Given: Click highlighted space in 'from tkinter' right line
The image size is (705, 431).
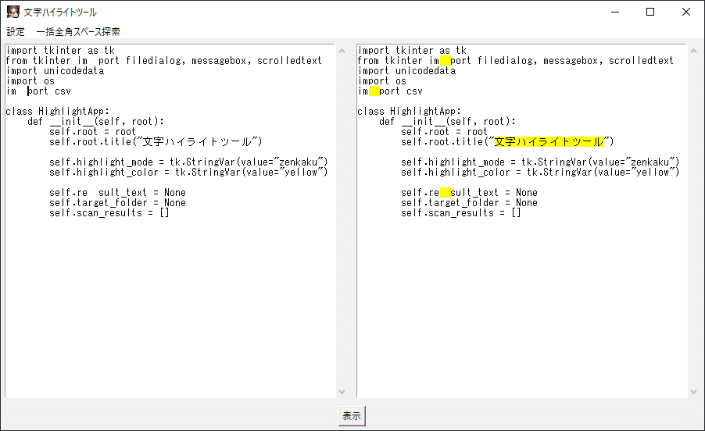Looking at the screenshot, I should point(446,61).
